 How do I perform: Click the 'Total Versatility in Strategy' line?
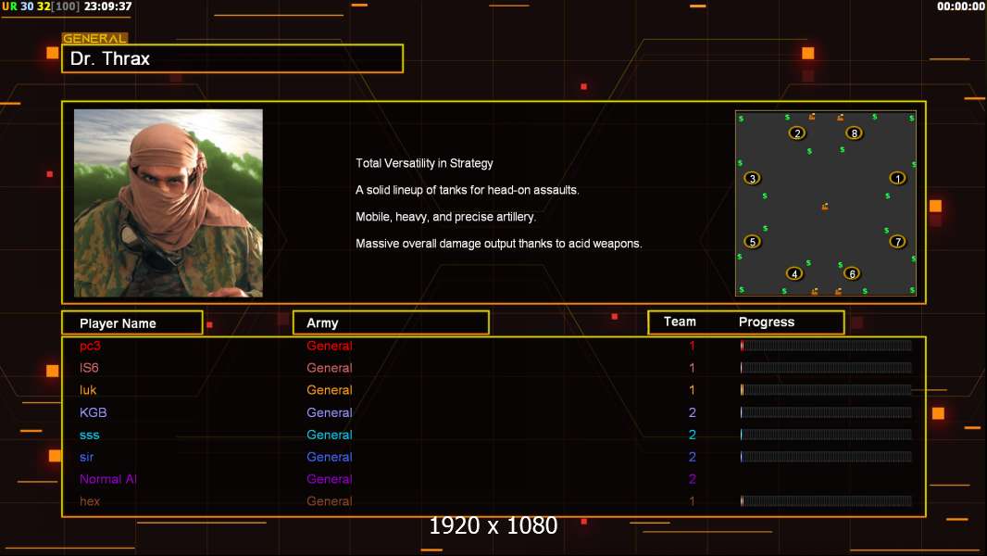pos(424,163)
